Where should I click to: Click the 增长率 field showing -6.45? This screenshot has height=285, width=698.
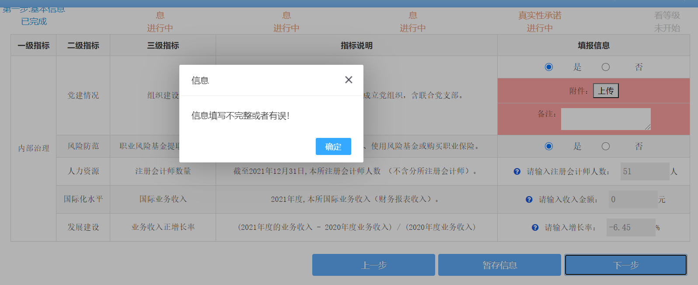pyautogui.click(x=631, y=228)
